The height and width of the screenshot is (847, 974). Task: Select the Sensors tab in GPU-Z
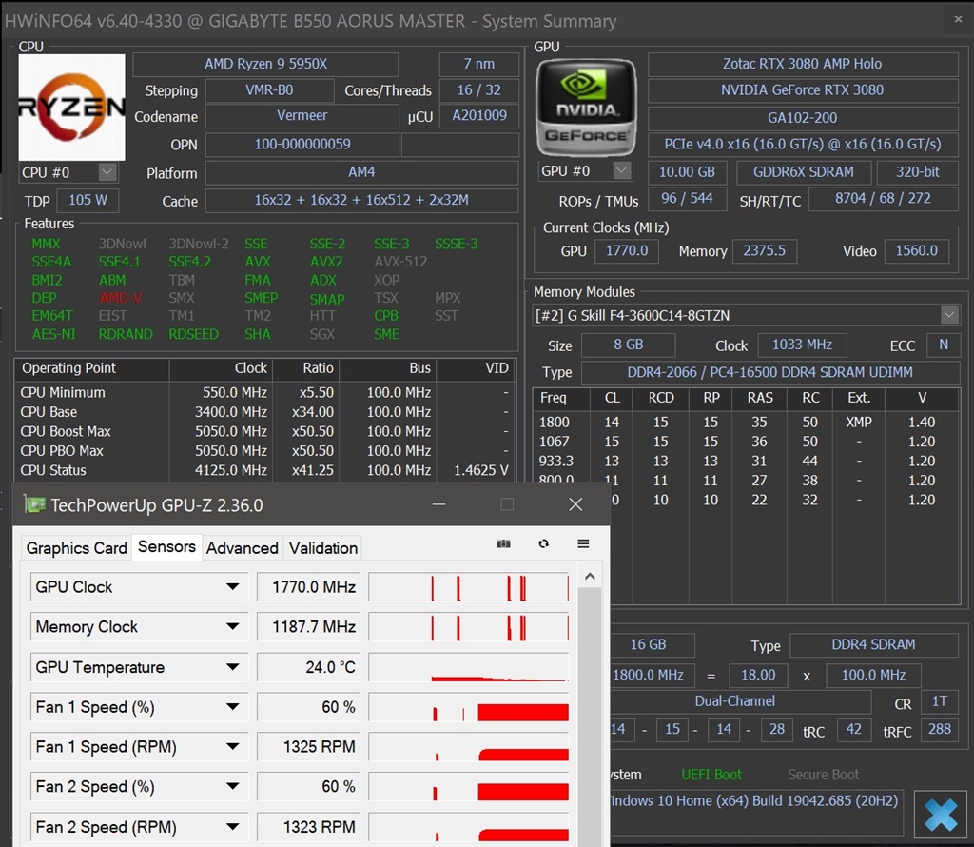point(166,547)
